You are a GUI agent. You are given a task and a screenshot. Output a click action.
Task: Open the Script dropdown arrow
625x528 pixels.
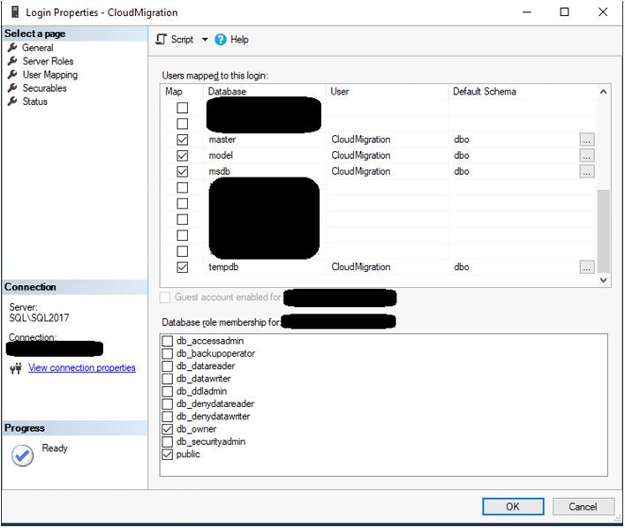coord(205,40)
